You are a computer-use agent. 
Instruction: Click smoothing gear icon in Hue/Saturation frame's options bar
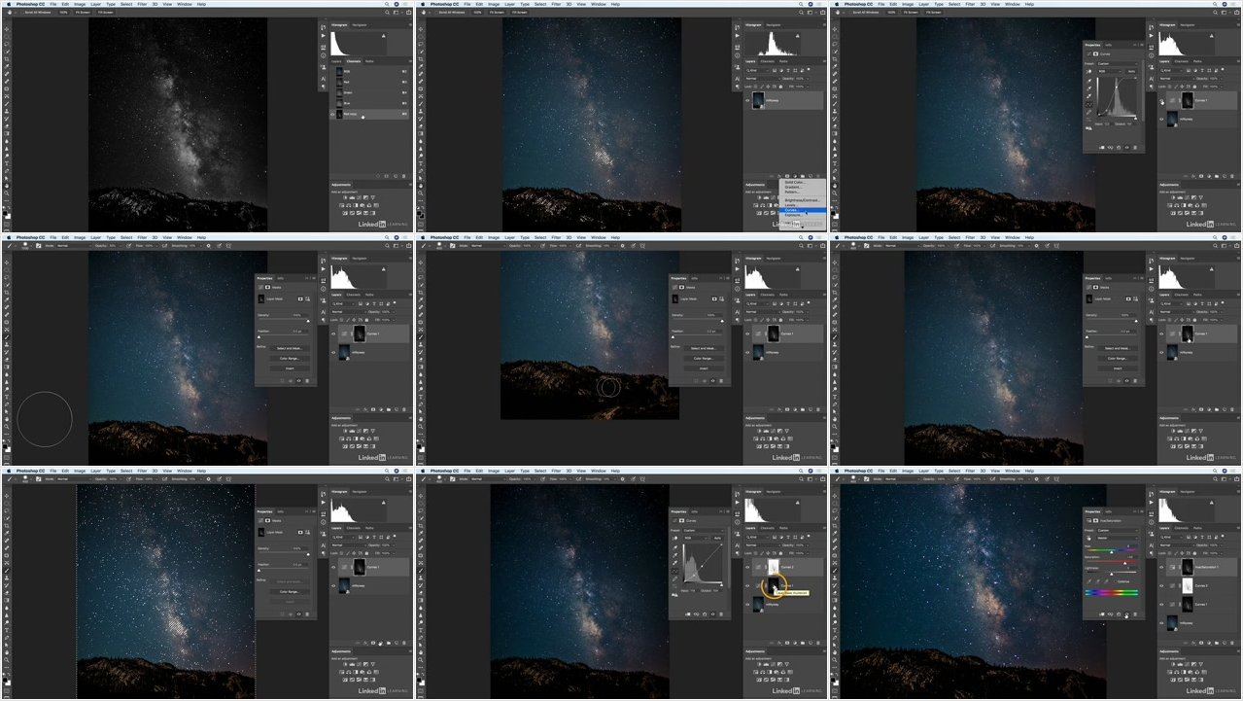(1036, 479)
